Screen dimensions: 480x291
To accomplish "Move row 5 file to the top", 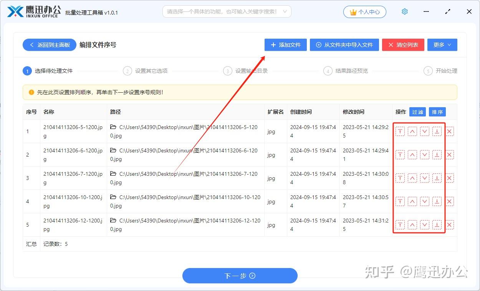I will click(x=400, y=225).
